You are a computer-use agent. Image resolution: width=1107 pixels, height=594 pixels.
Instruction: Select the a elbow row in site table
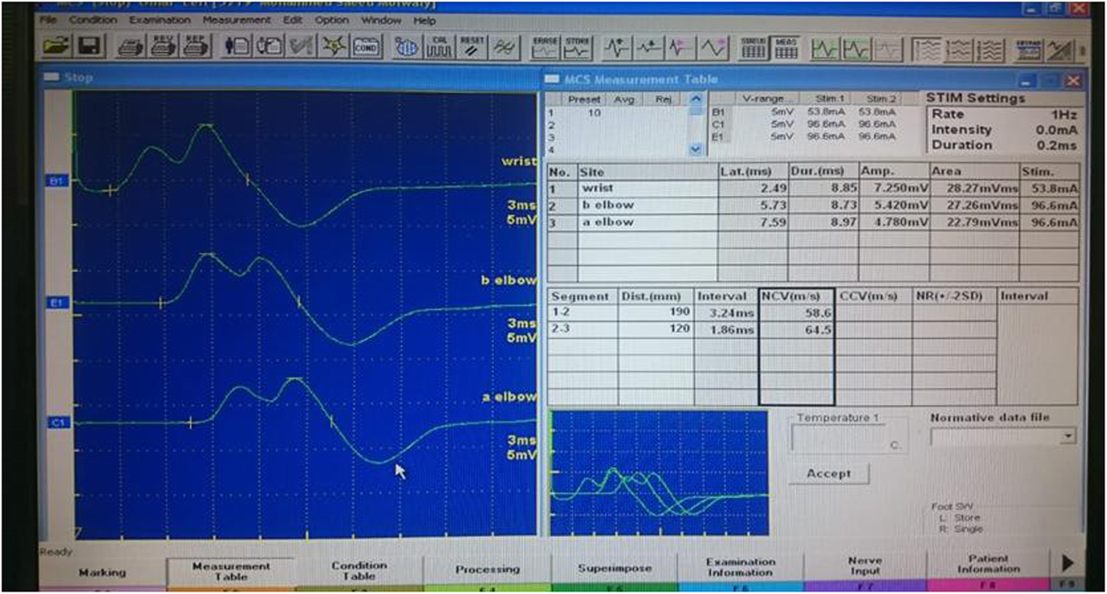coord(813,222)
